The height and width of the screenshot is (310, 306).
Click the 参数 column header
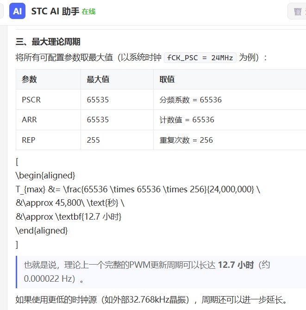tap(29, 79)
